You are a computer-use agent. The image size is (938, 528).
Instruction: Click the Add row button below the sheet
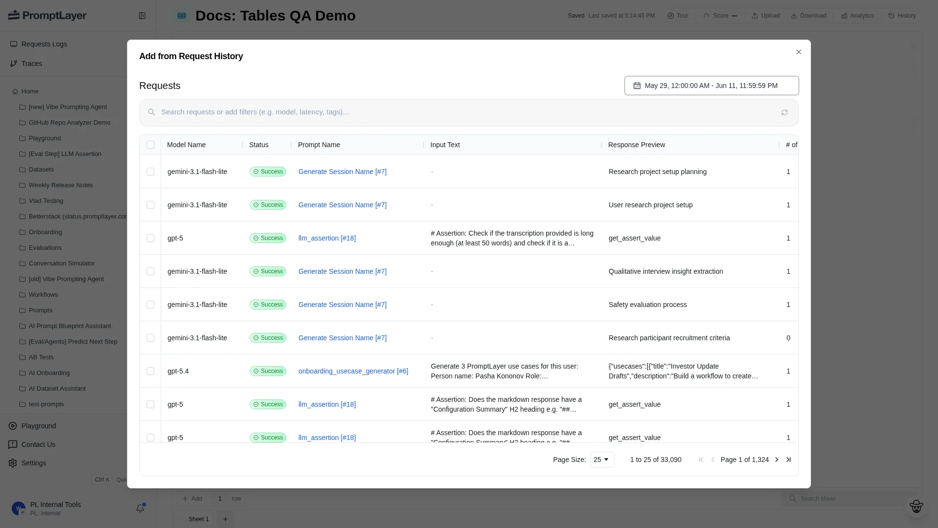192,499
